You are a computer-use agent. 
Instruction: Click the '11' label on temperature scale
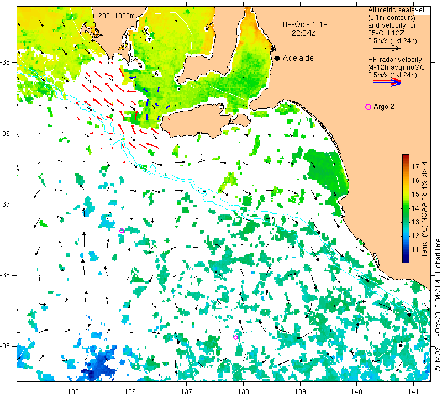pyautogui.click(x=415, y=250)
